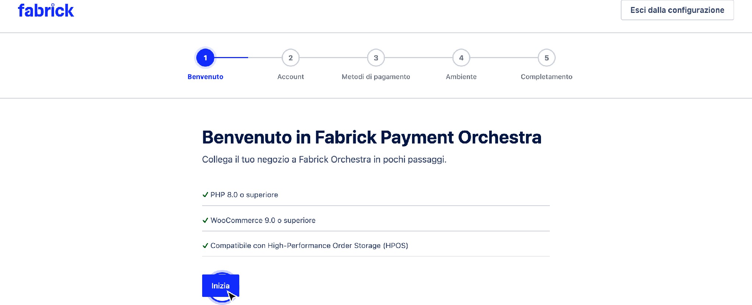Go to Completamento step label
This screenshot has height=305, width=752.
pos(547,77)
